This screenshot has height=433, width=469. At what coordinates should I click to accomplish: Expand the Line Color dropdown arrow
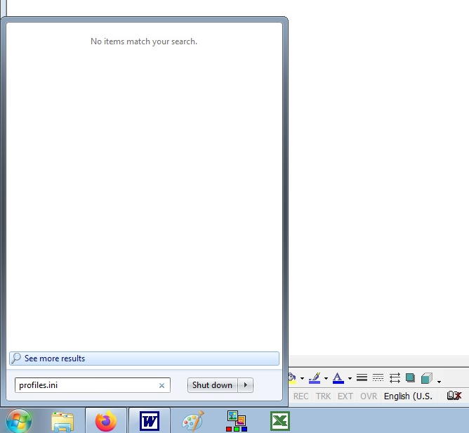[x=326, y=378]
